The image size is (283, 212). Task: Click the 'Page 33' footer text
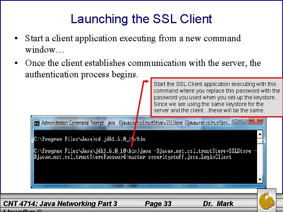click(x=158, y=204)
